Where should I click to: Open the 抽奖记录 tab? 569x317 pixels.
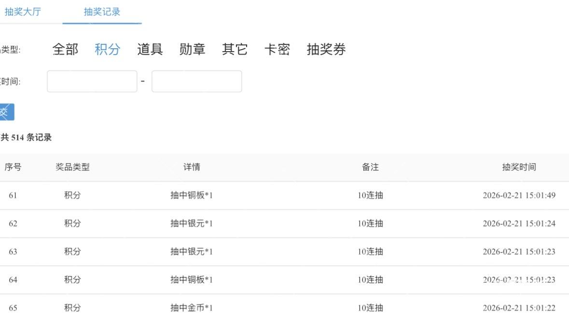(x=102, y=12)
